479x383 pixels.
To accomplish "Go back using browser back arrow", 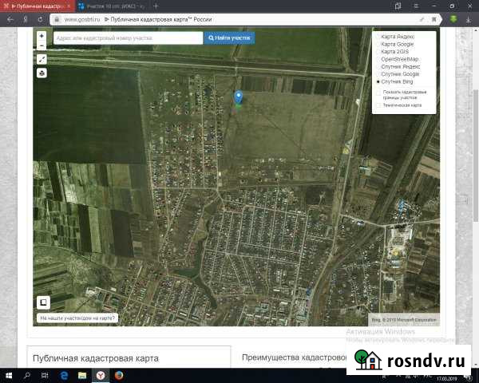I will 10,18.
